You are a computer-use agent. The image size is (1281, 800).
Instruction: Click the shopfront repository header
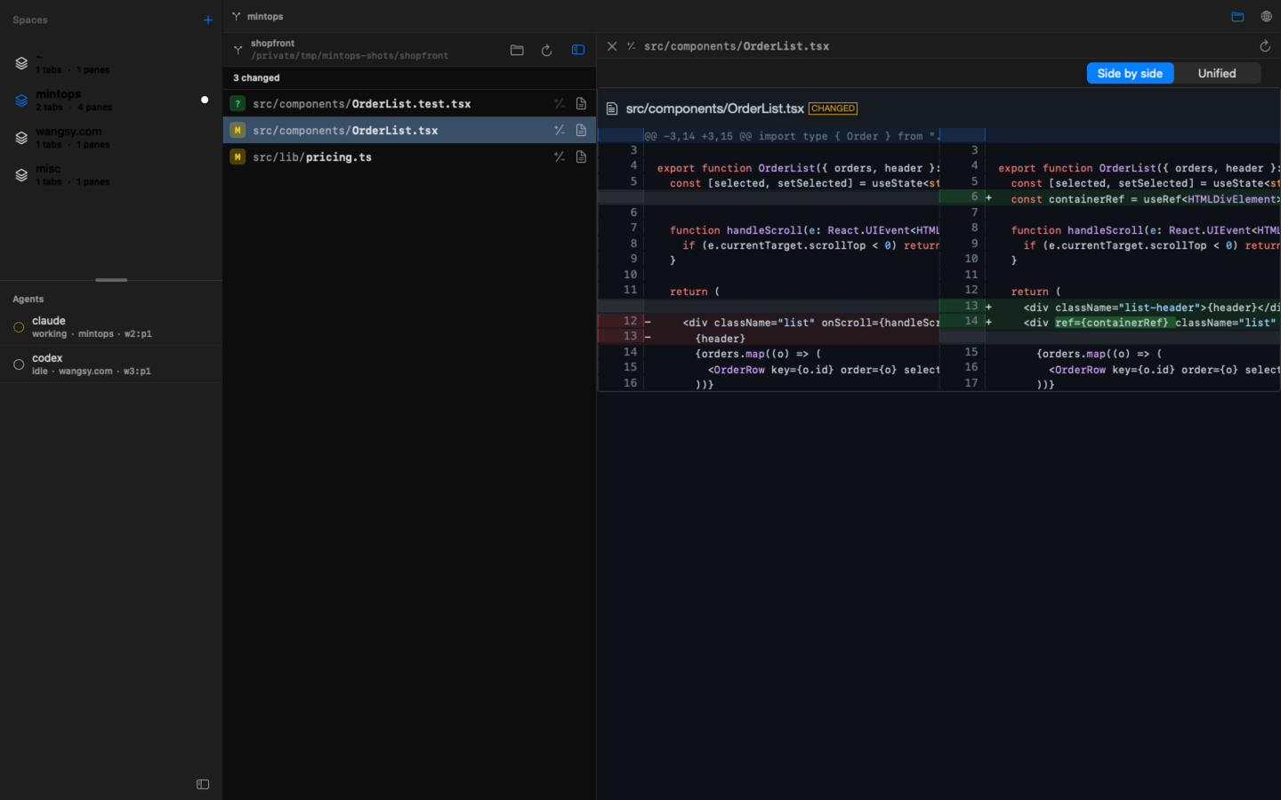point(349,49)
